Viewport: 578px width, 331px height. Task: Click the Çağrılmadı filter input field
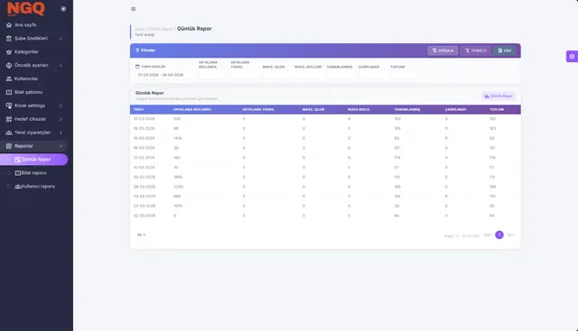point(372,75)
